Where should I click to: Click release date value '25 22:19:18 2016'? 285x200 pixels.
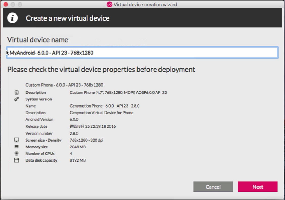pyautogui.click(x=100, y=126)
